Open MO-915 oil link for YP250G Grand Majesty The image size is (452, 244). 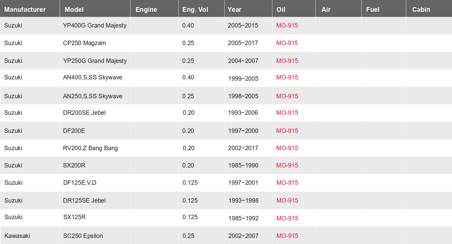click(x=287, y=61)
